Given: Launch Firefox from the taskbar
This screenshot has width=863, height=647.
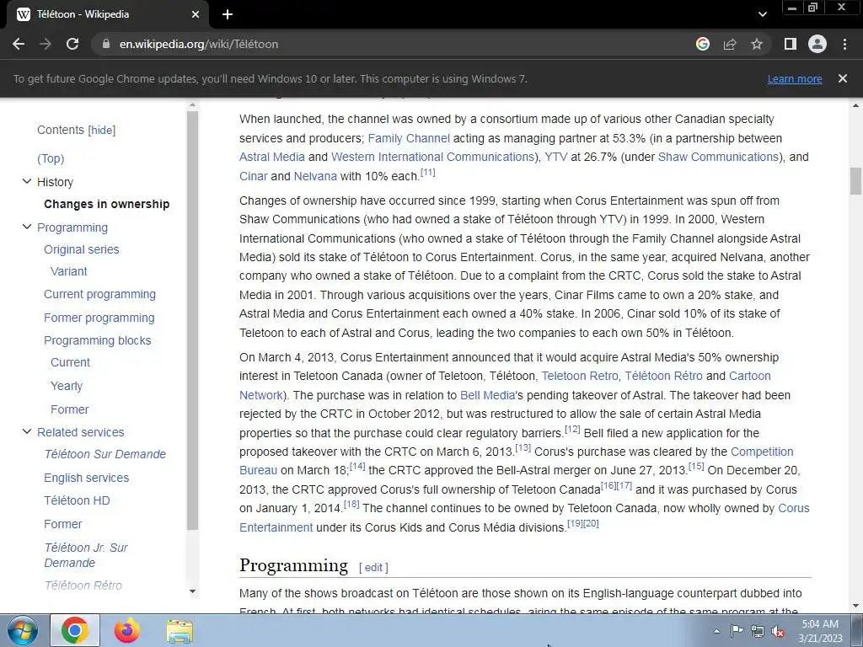Looking at the screenshot, I should click(127, 630).
